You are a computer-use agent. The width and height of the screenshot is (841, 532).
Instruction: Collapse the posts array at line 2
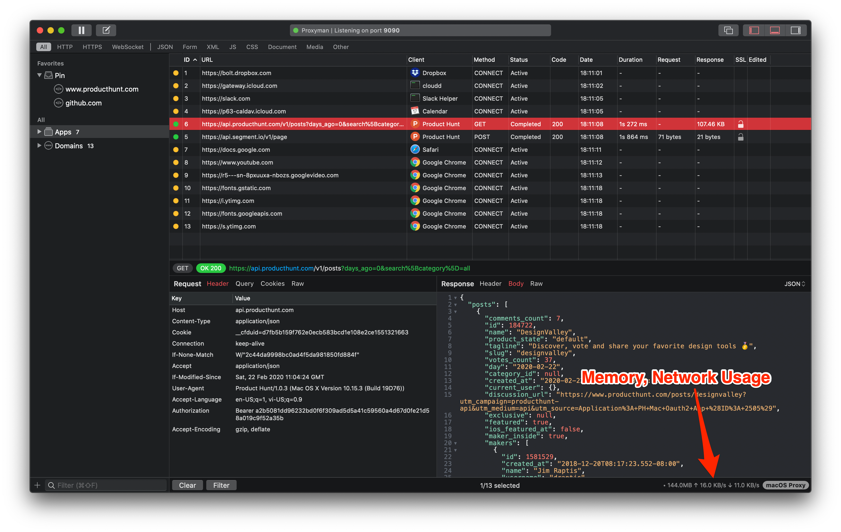click(455, 305)
